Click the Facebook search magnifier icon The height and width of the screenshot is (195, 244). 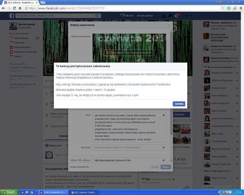click(96, 16)
